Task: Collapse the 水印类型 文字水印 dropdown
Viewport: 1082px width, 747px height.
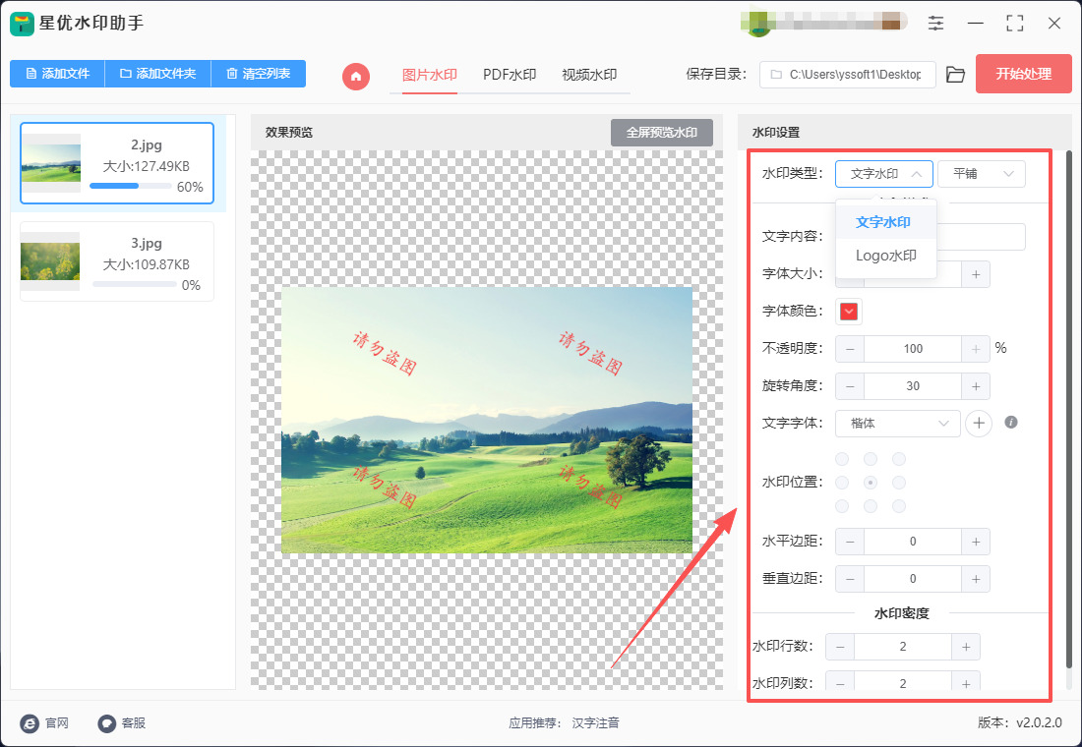Action: 884,174
